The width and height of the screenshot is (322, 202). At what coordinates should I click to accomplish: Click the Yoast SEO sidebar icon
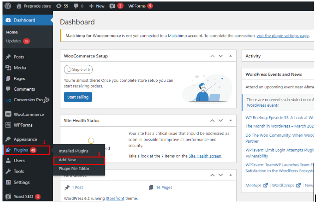point(8,197)
